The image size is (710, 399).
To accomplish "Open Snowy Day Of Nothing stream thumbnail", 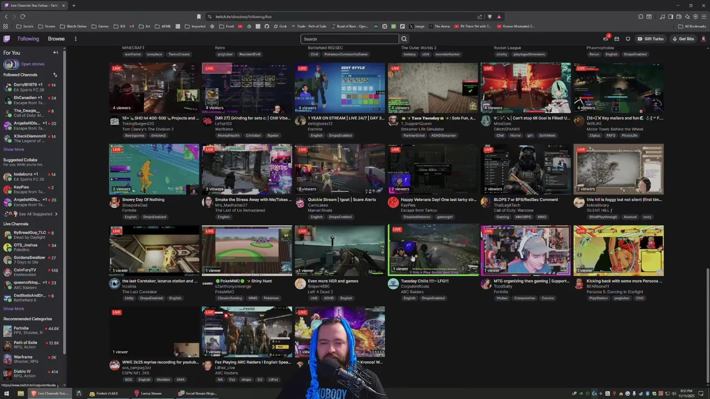I will click(154, 169).
